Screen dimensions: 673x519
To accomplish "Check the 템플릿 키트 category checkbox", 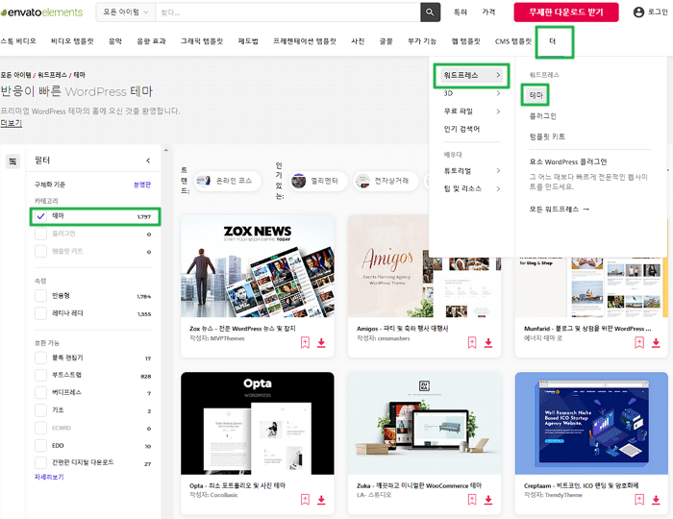I will 40,252.
